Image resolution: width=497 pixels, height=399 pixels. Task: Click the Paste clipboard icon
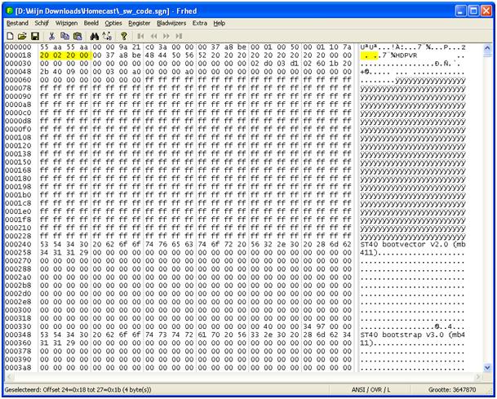click(x=78, y=36)
